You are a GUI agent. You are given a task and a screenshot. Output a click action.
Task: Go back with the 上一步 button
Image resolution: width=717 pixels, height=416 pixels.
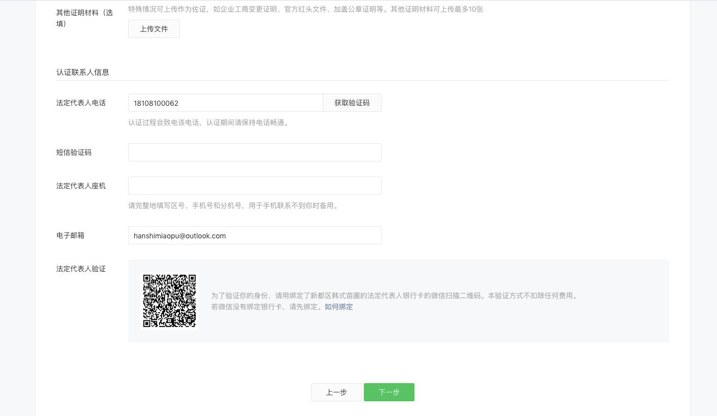336,392
